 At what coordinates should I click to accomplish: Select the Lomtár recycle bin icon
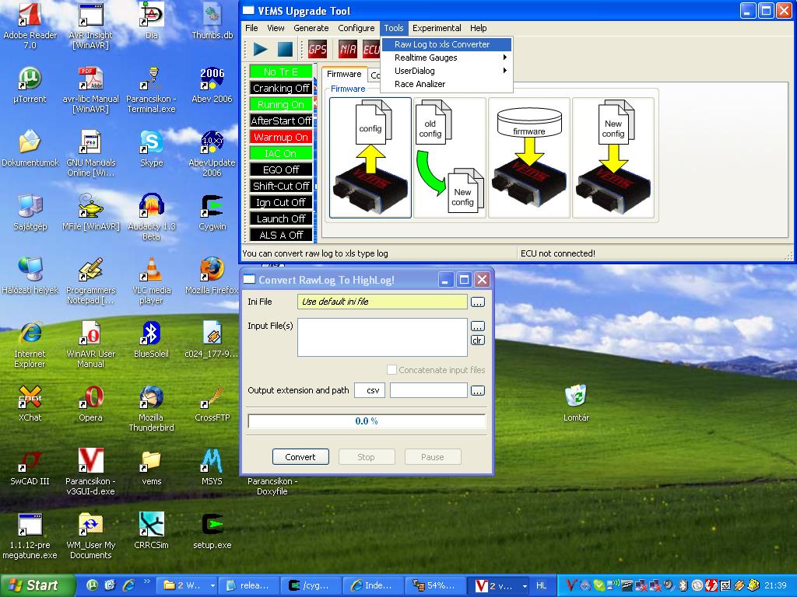pyautogui.click(x=577, y=403)
